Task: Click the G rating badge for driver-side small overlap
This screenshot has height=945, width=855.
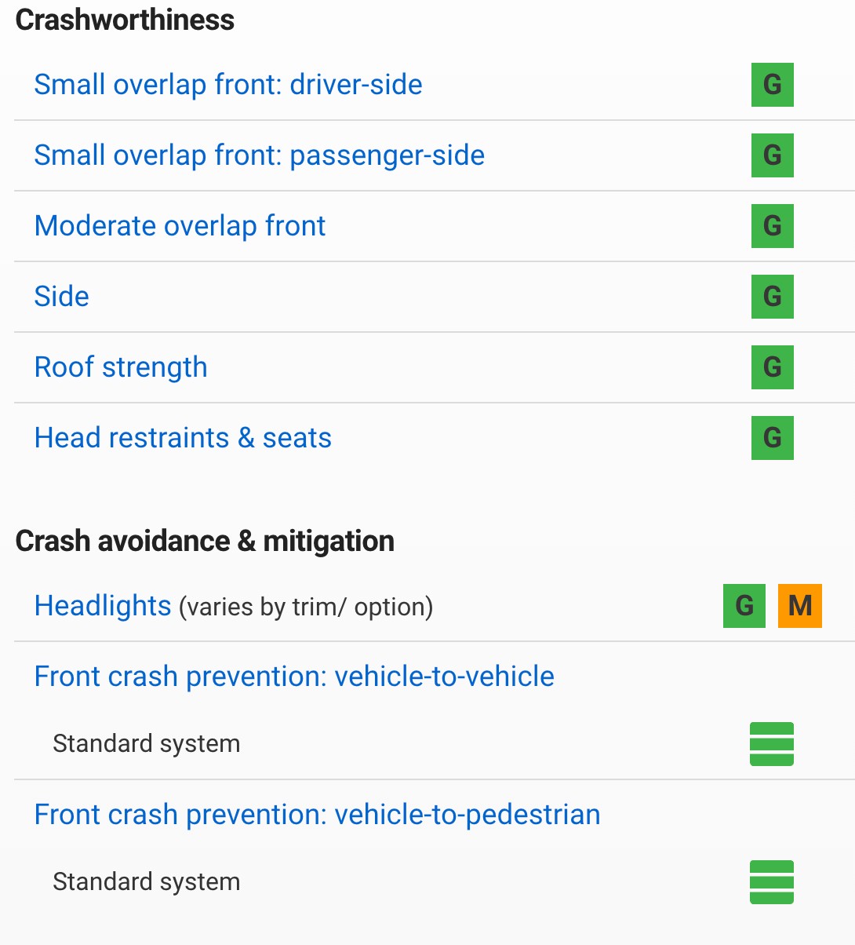Action: tap(773, 85)
